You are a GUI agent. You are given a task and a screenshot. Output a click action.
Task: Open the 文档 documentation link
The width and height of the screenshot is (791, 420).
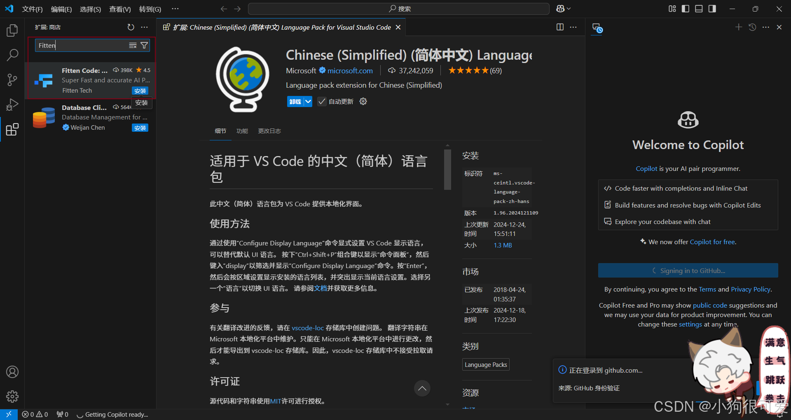coord(321,289)
